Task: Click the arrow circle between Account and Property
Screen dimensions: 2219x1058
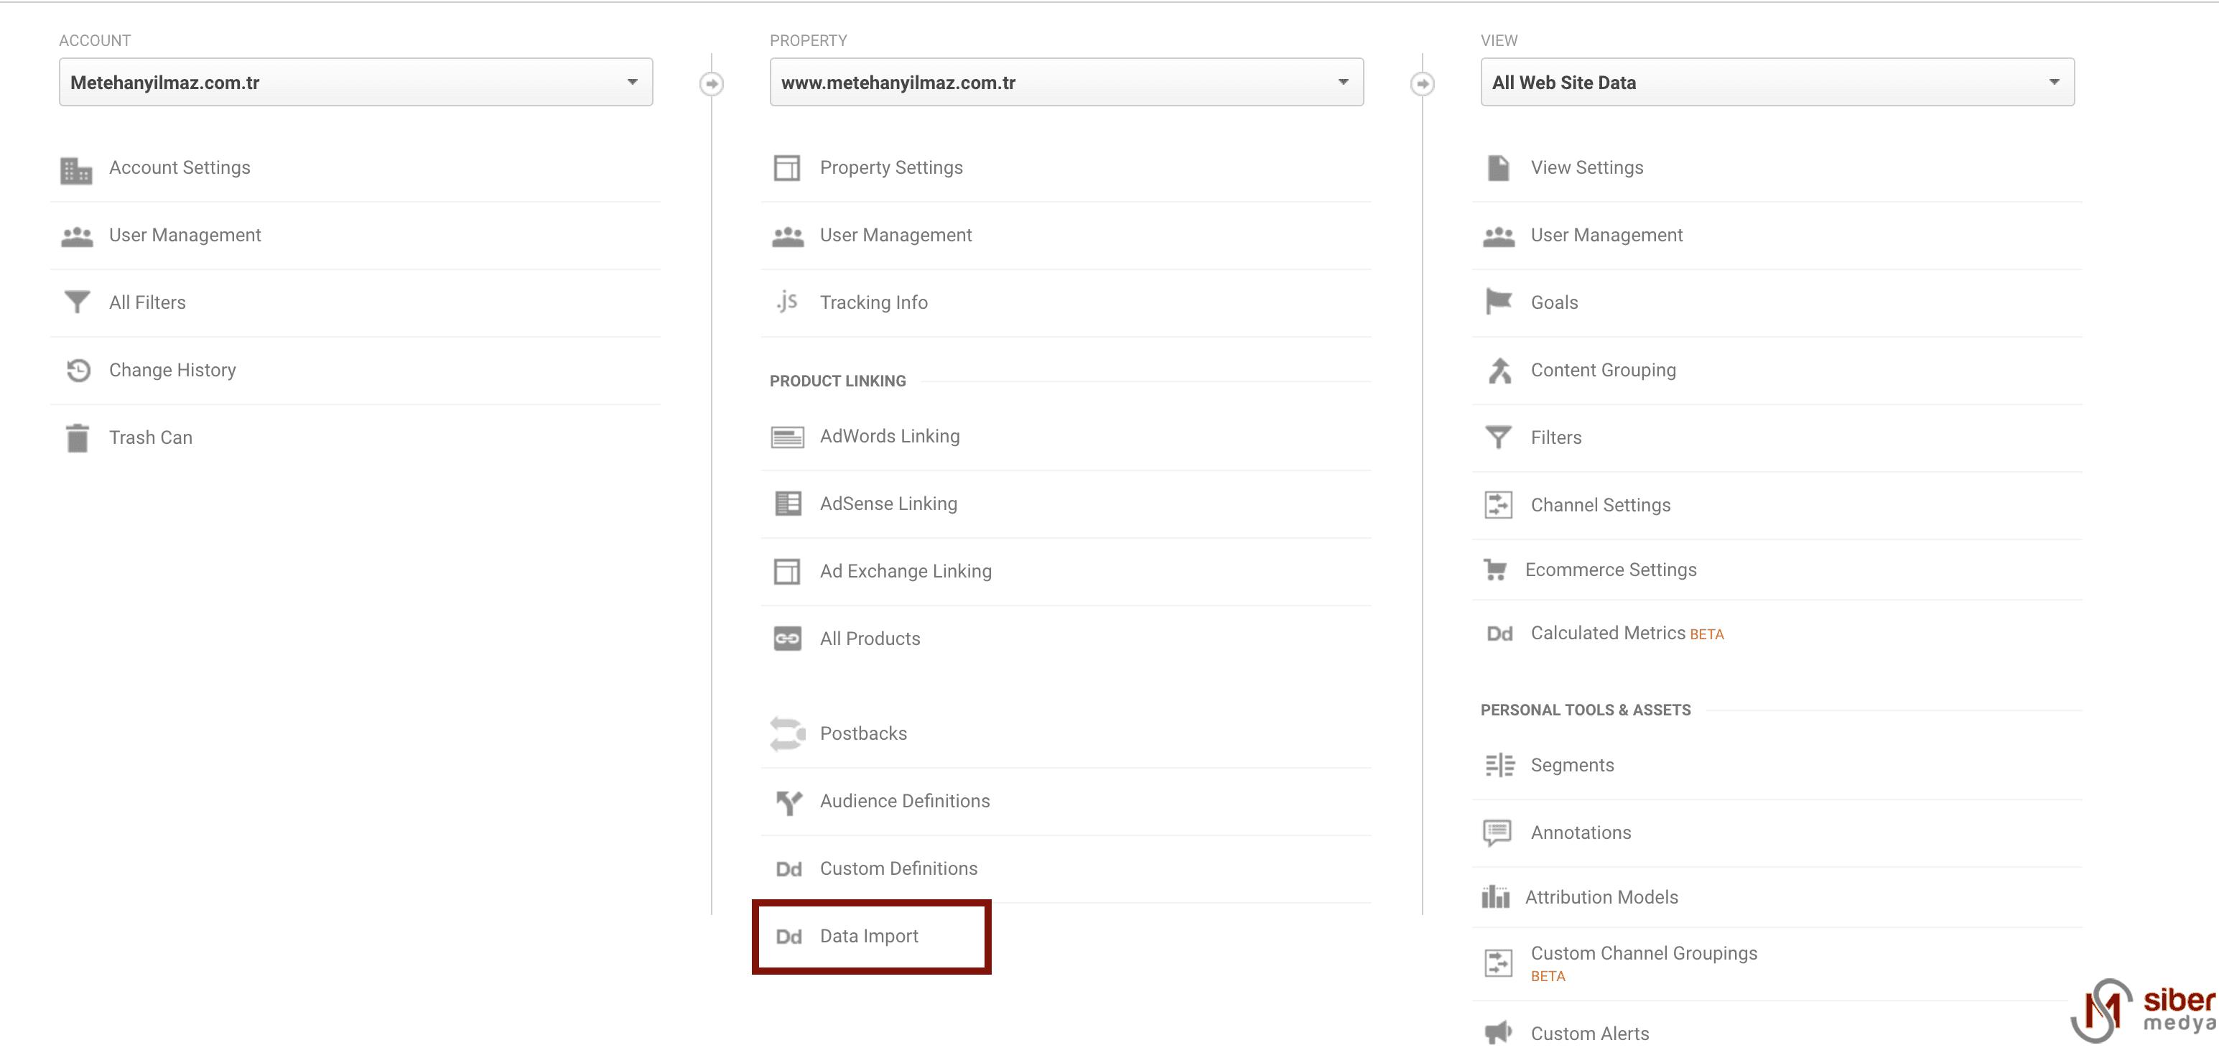Action: pyautogui.click(x=712, y=83)
